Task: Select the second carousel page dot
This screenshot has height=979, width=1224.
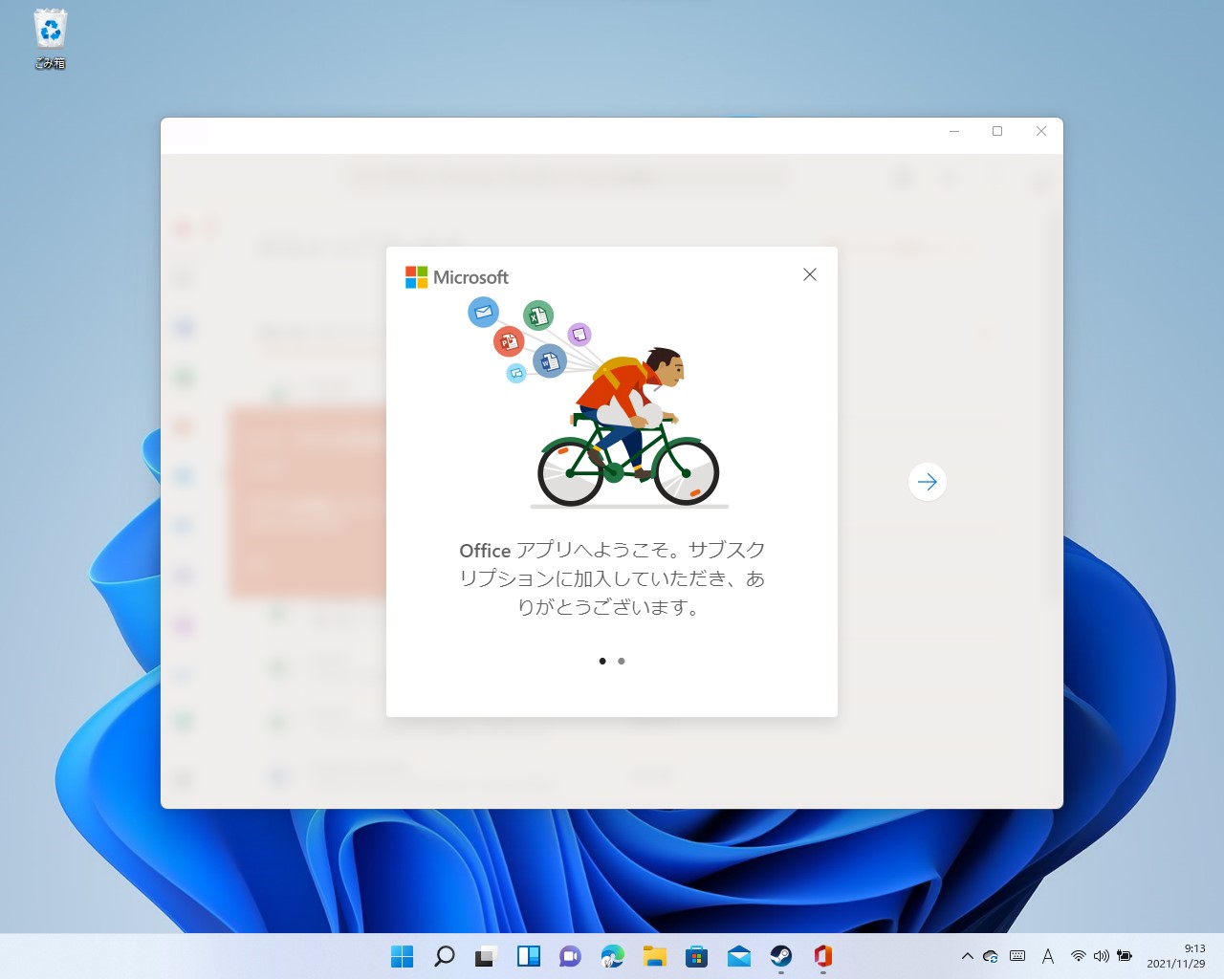Action: click(622, 661)
